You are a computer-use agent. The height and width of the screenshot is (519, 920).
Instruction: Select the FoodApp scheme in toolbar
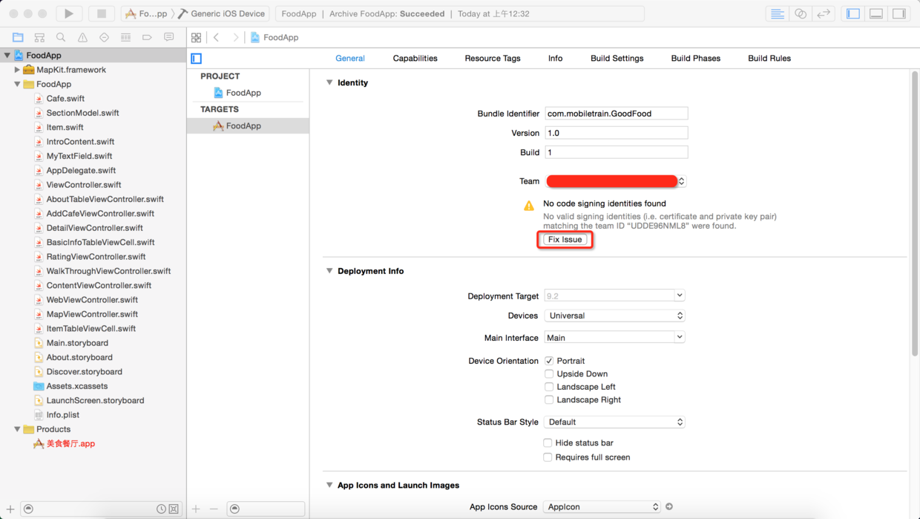click(148, 13)
